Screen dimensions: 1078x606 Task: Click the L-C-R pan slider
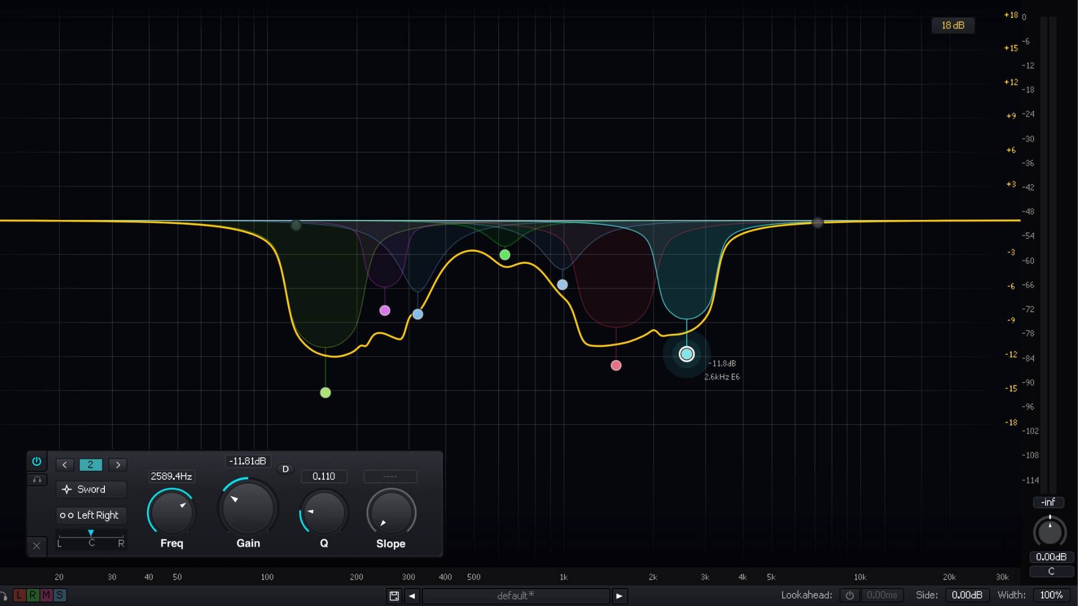(x=91, y=536)
